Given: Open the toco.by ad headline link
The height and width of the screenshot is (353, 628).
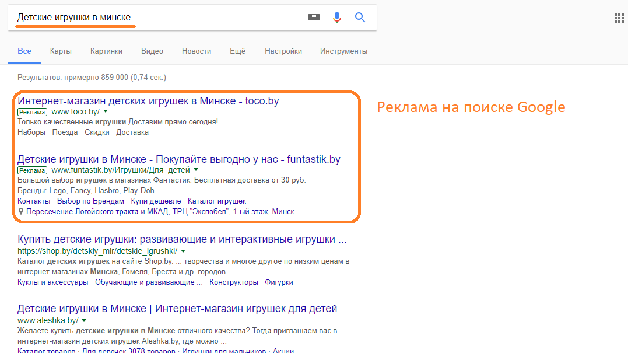Looking at the screenshot, I should click(x=148, y=100).
